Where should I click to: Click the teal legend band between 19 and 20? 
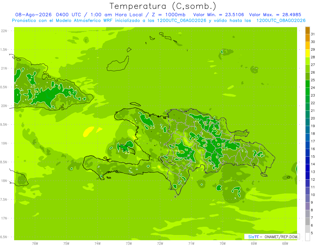pyautogui.click(x=307, y=122)
